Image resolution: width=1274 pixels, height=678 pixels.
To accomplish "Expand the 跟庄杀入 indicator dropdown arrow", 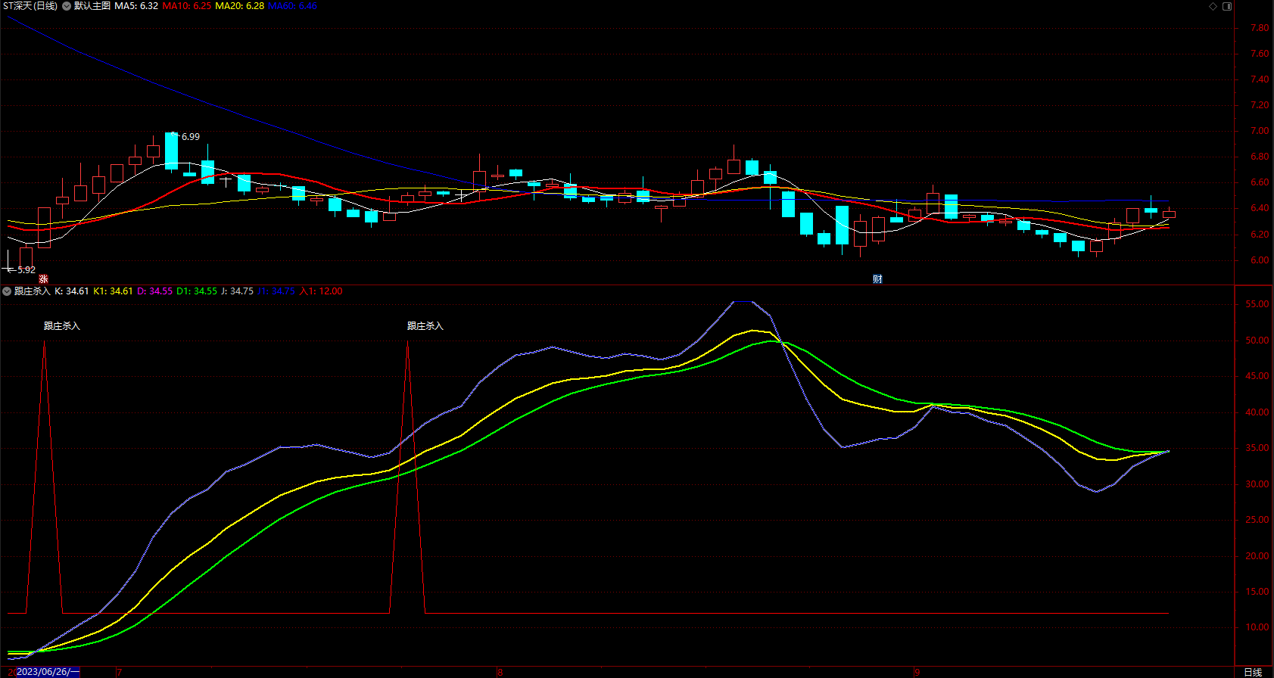I will pyautogui.click(x=7, y=291).
